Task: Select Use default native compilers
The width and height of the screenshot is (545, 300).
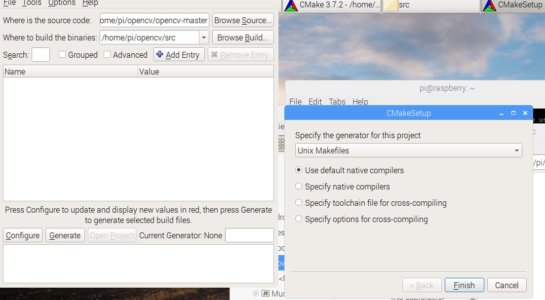Action: 299,170
